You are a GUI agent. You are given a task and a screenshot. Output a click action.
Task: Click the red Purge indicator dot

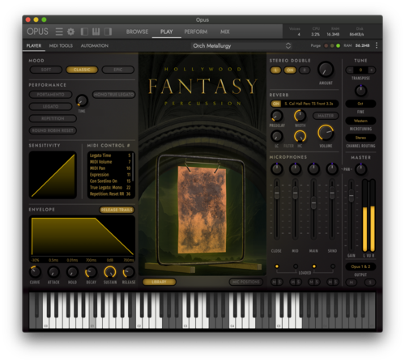(x=326, y=45)
